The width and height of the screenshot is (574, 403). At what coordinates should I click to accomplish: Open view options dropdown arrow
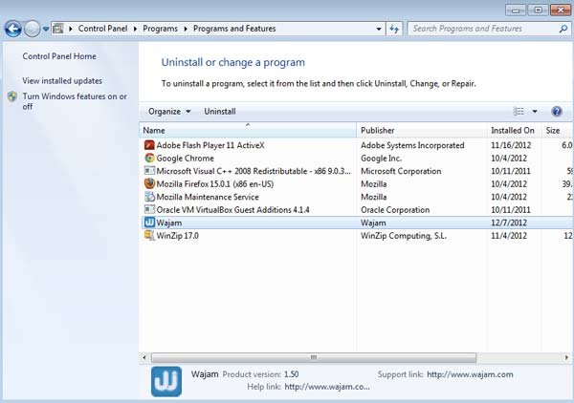[x=535, y=112]
